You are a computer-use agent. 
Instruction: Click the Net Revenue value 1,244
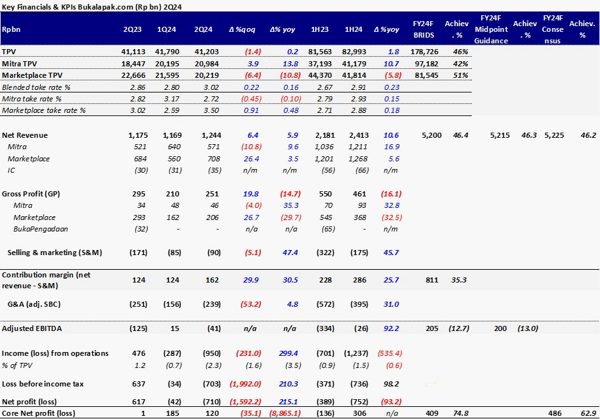click(x=213, y=135)
